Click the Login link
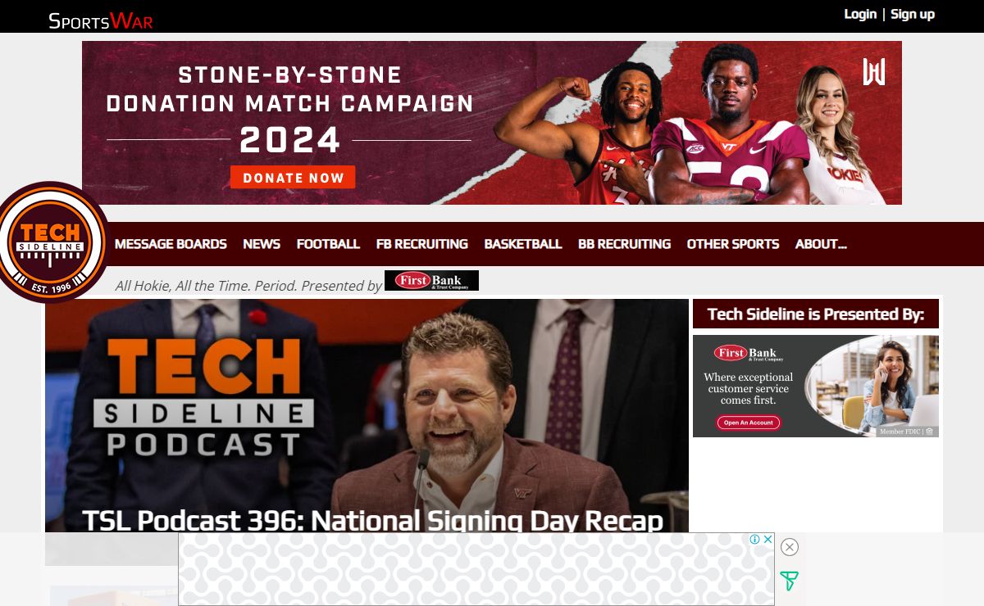The width and height of the screenshot is (984, 606). coord(860,14)
